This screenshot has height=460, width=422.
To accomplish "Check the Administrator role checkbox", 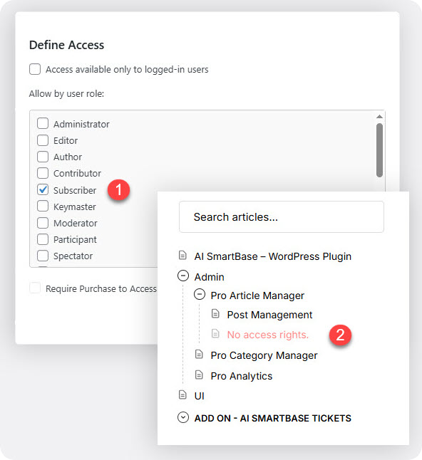I will pos(43,123).
